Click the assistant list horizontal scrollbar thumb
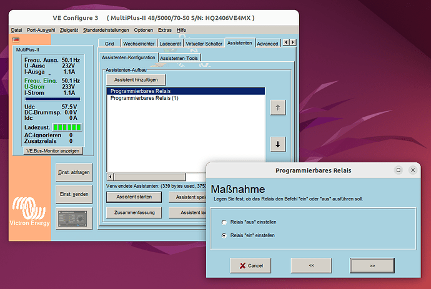 (150, 177)
